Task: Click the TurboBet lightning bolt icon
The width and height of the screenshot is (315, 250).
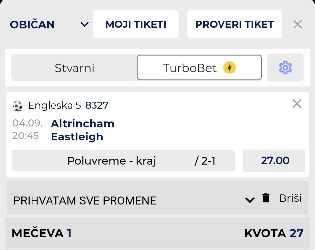Action: click(x=229, y=68)
